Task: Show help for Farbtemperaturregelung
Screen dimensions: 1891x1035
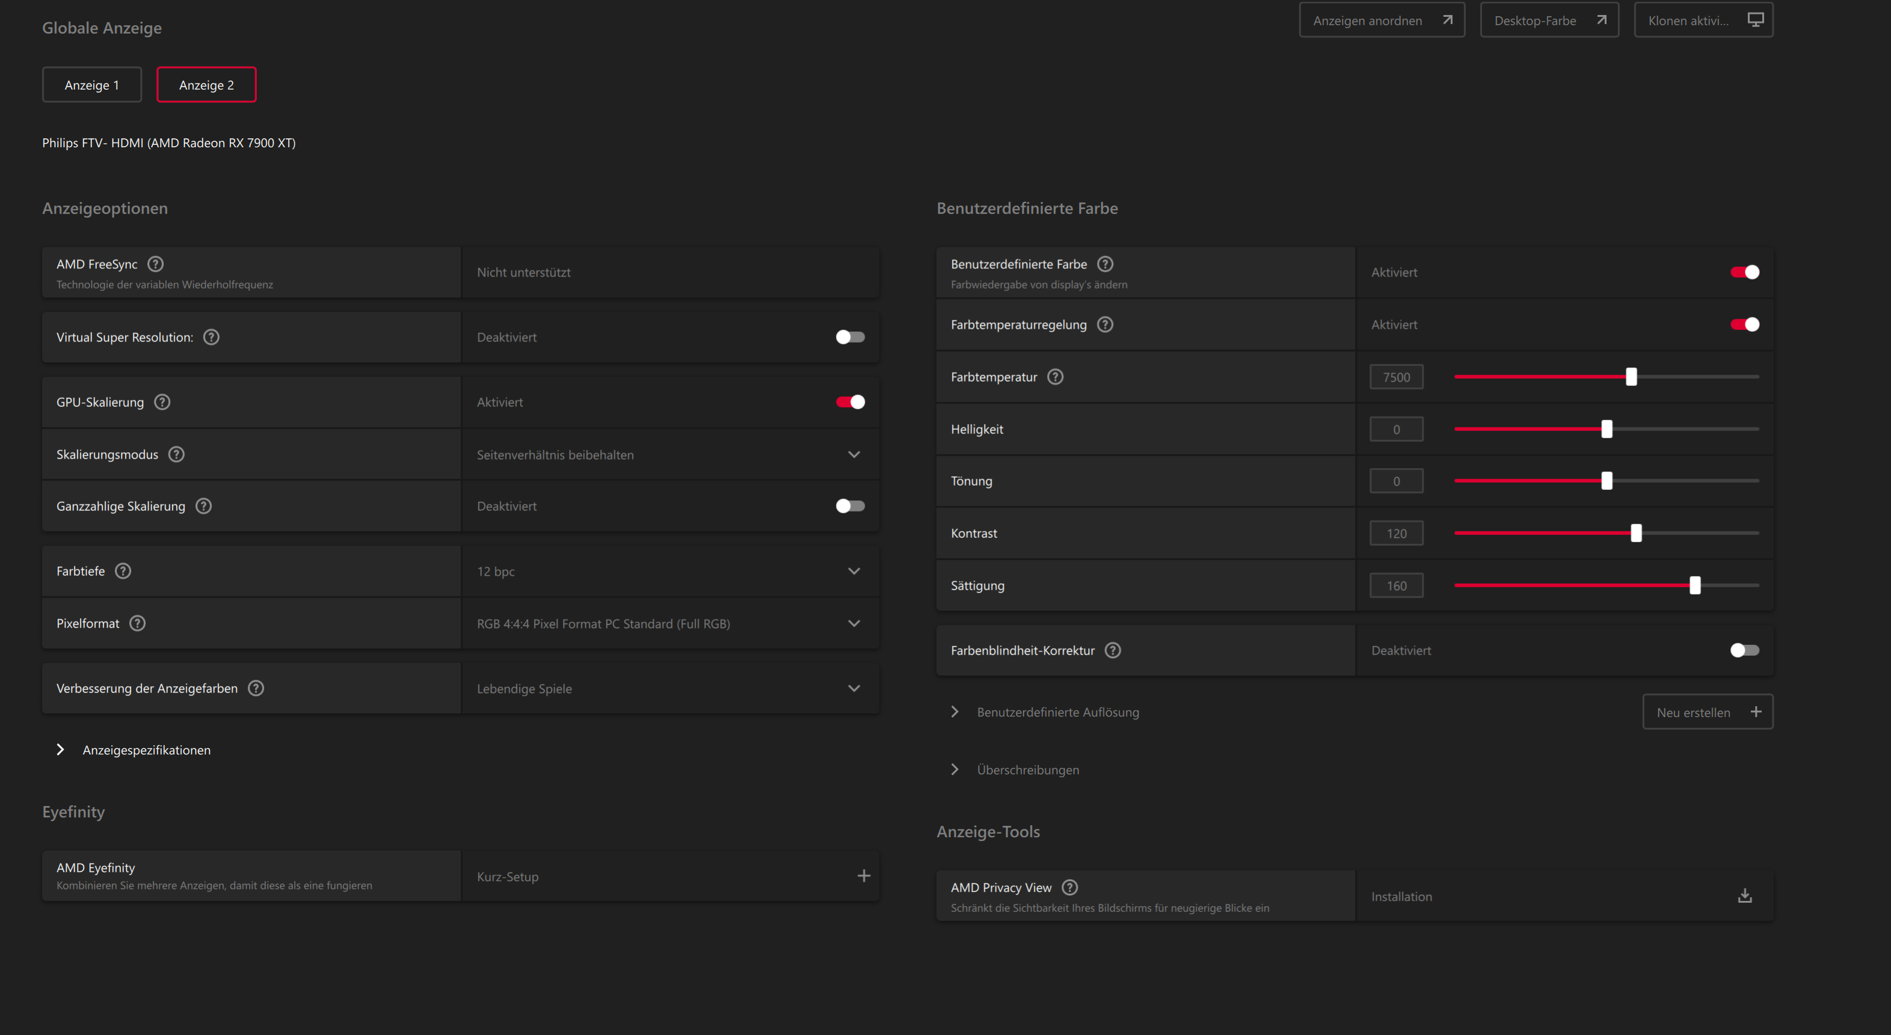Action: click(1105, 324)
